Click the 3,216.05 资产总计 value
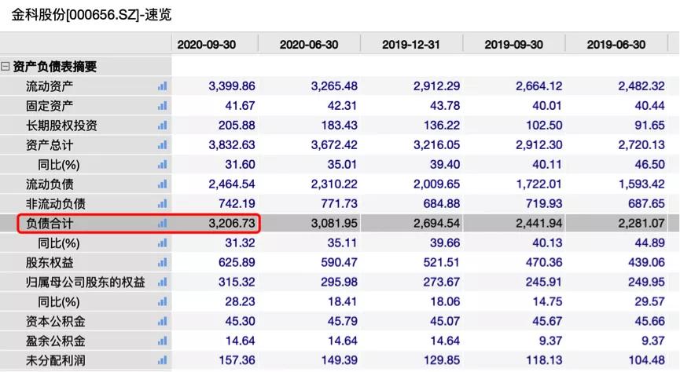The image size is (680, 372). coord(436,145)
